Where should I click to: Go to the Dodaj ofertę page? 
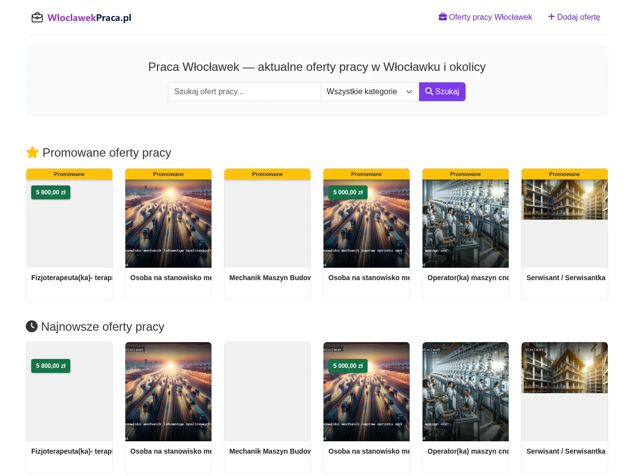pos(574,17)
